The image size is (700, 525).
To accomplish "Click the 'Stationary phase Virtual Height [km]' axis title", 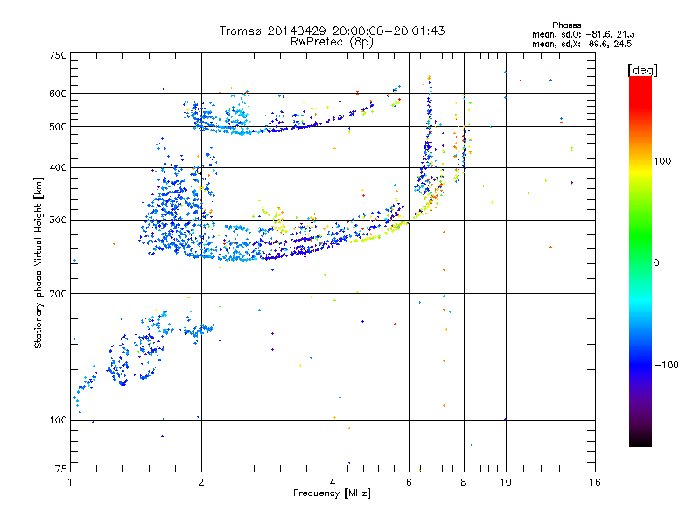I will click(38, 263).
